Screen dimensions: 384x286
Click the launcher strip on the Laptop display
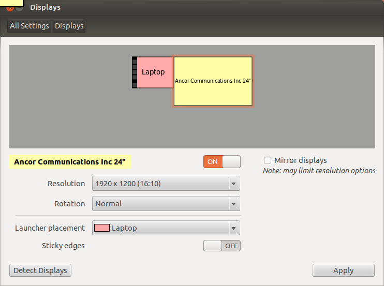[x=135, y=72]
